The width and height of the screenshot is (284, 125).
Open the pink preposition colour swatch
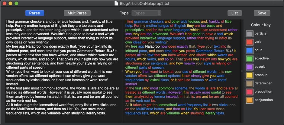coord(249,92)
